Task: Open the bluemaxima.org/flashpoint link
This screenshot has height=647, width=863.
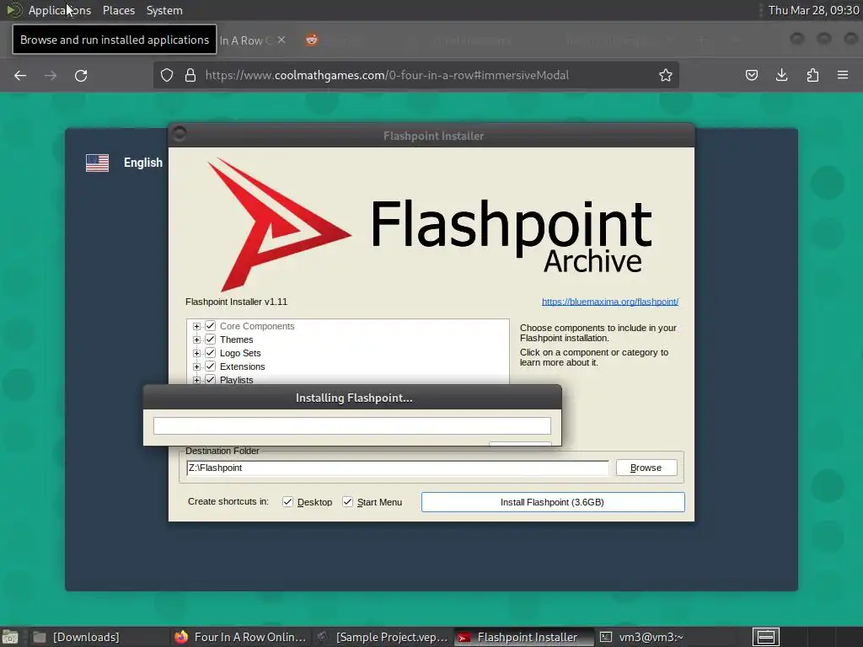Action: (610, 302)
